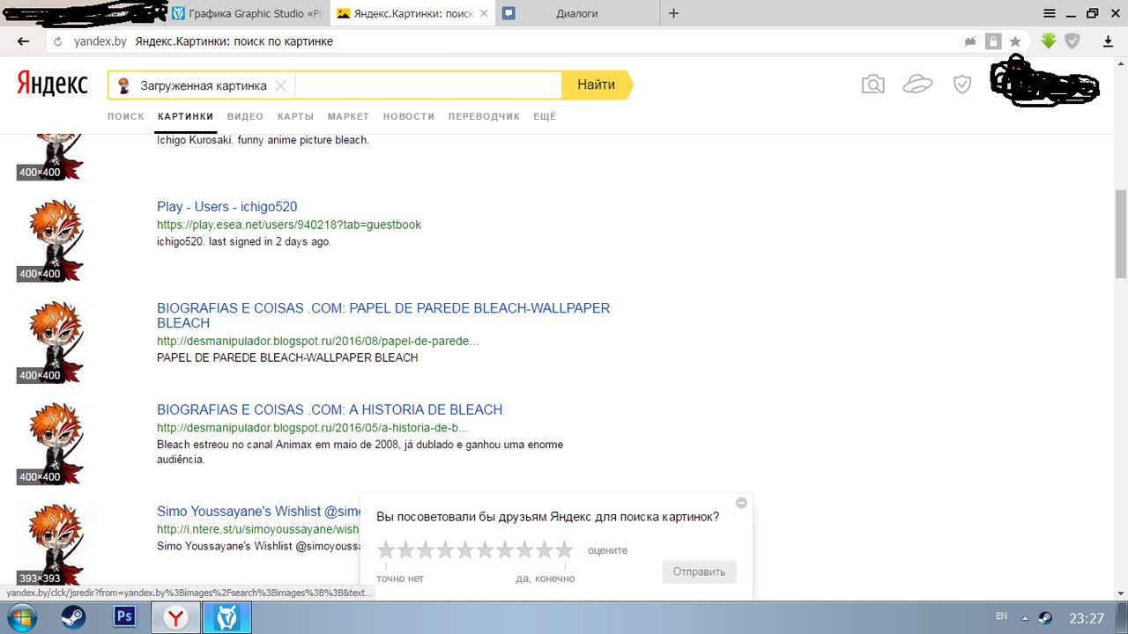Click the green download arrow extension
This screenshot has width=1128, height=634.
tap(1049, 41)
